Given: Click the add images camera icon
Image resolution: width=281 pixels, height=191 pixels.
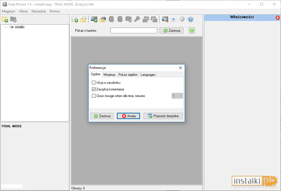Looking at the screenshot, I should (x=94, y=19).
